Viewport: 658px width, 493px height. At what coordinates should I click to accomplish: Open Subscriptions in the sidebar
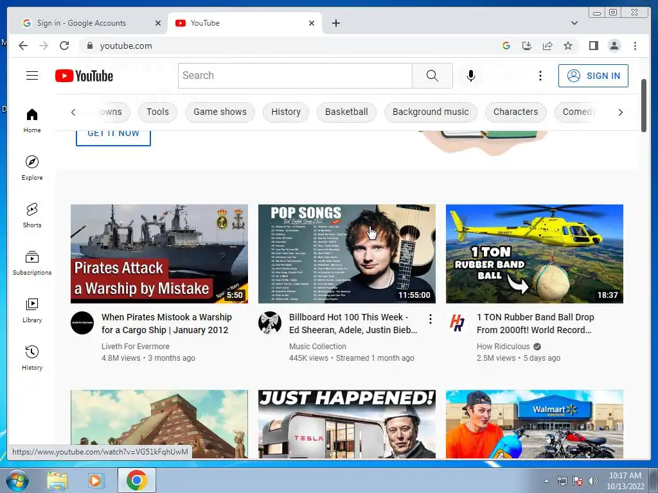tap(32, 263)
